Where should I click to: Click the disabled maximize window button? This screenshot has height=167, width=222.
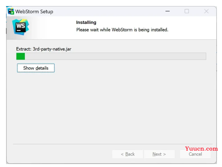coord(187,11)
